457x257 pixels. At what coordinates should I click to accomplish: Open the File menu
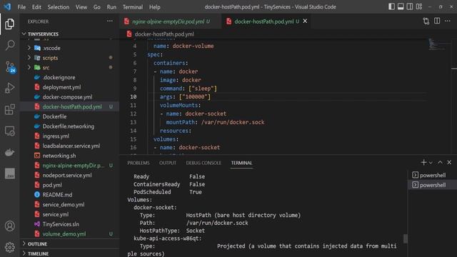(21, 7)
